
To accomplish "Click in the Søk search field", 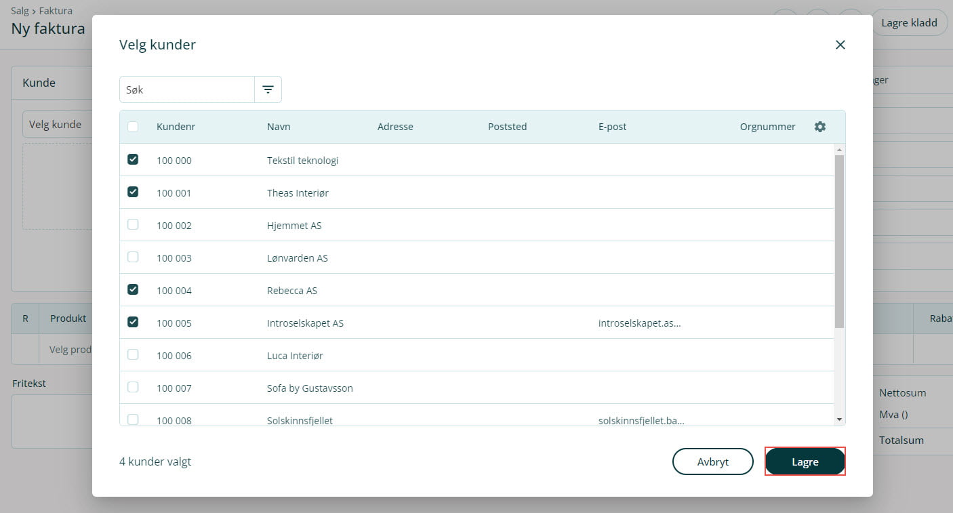I will 187,89.
